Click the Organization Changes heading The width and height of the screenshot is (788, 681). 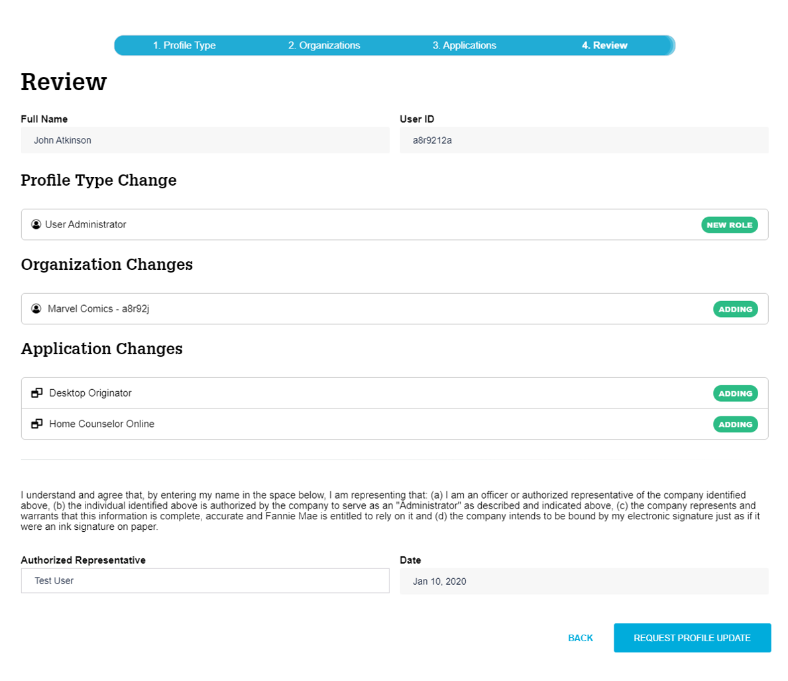pyautogui.click(x=107, y=264)
